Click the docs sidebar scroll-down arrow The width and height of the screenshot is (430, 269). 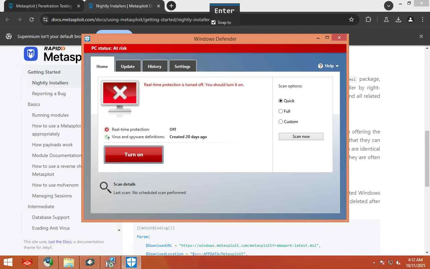click(x=119, y=230)
